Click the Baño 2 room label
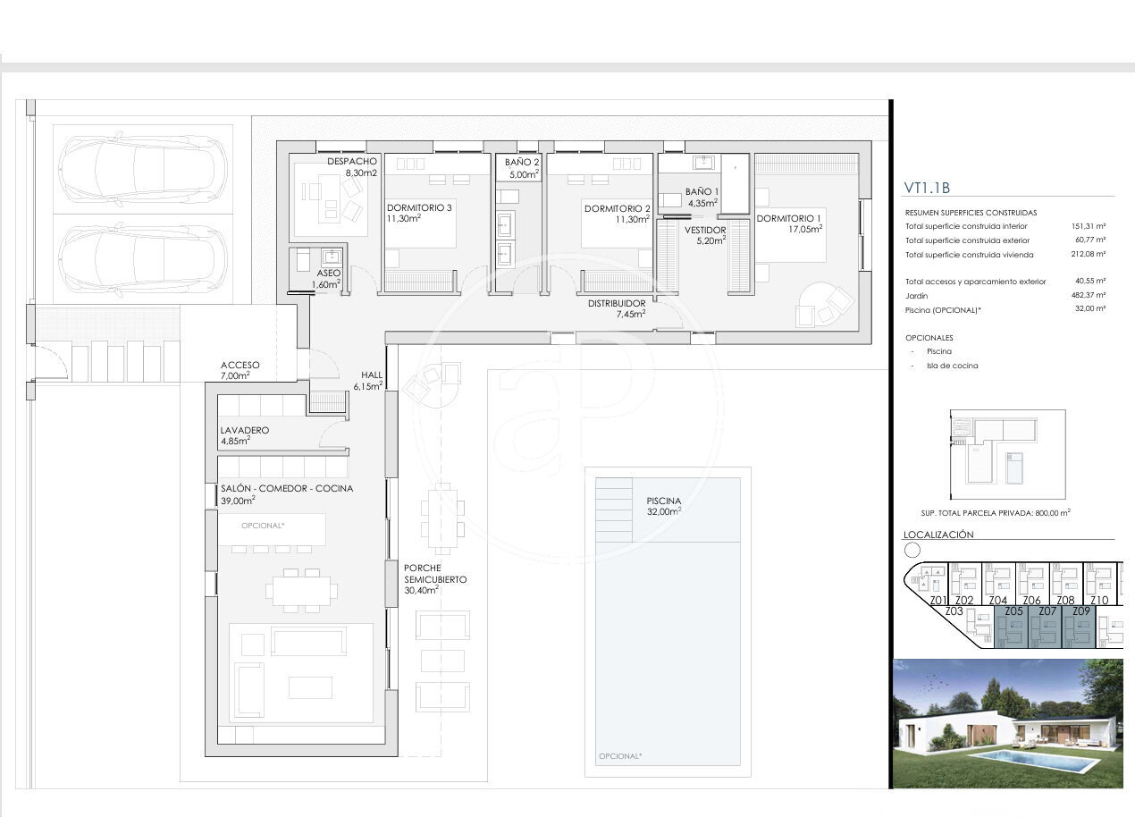 point(522,168)
